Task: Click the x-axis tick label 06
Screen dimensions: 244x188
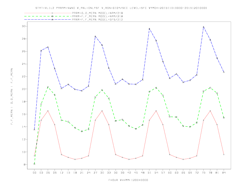Action: (x=48, y=173)
